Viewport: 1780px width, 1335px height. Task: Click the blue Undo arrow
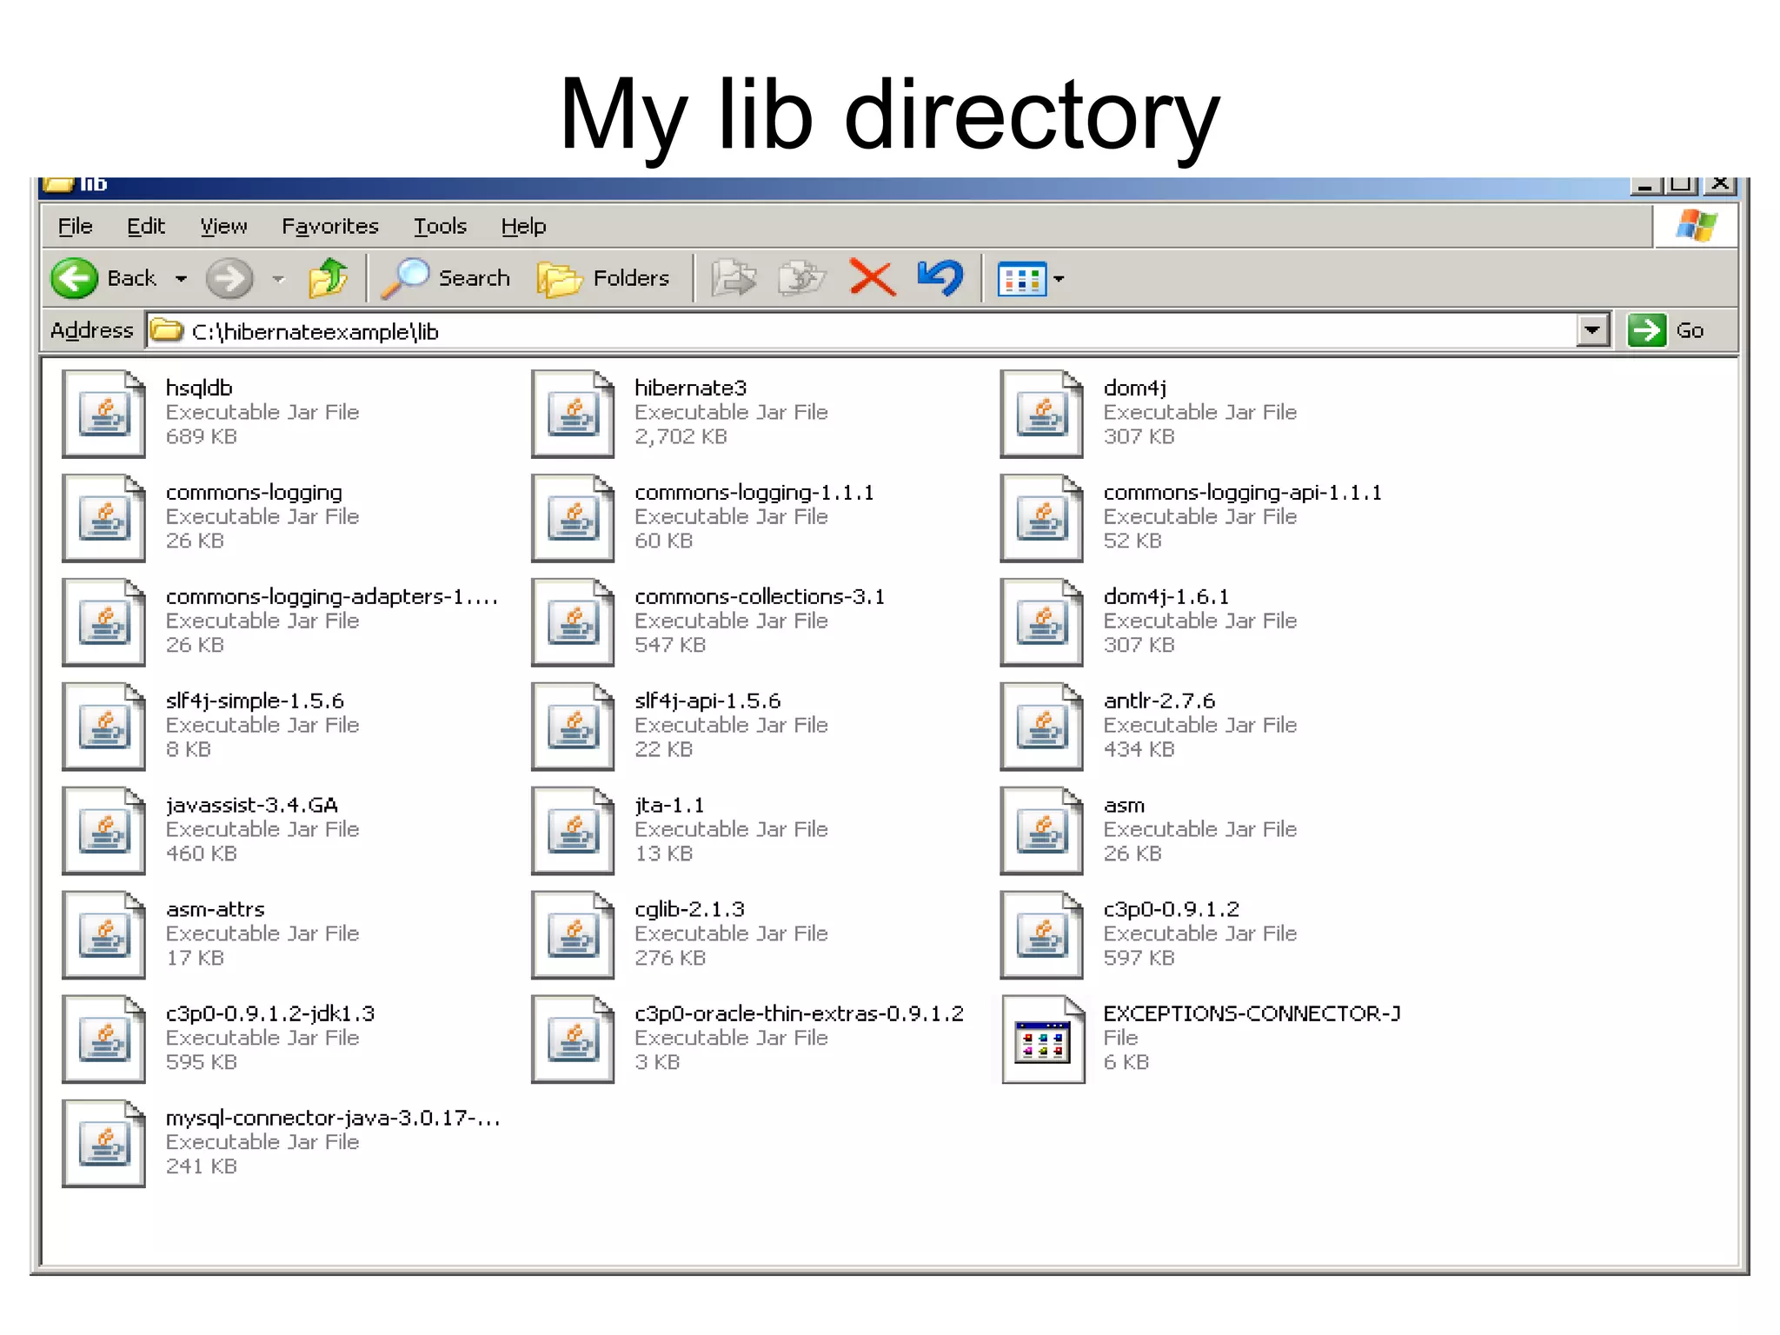(940, 278)
